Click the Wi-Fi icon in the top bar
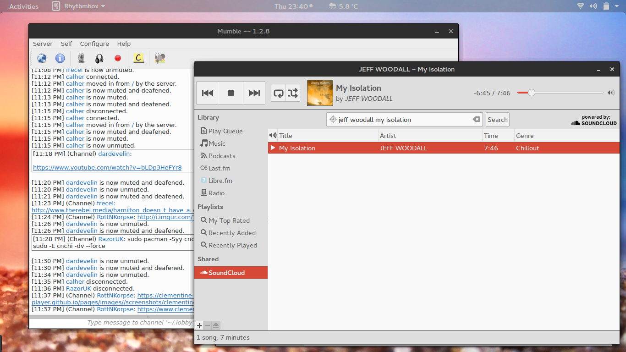 (581, 6)
